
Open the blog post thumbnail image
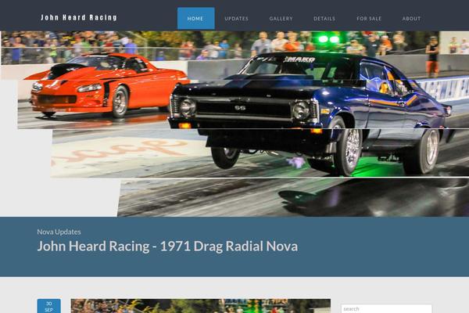tap(200, 306)
